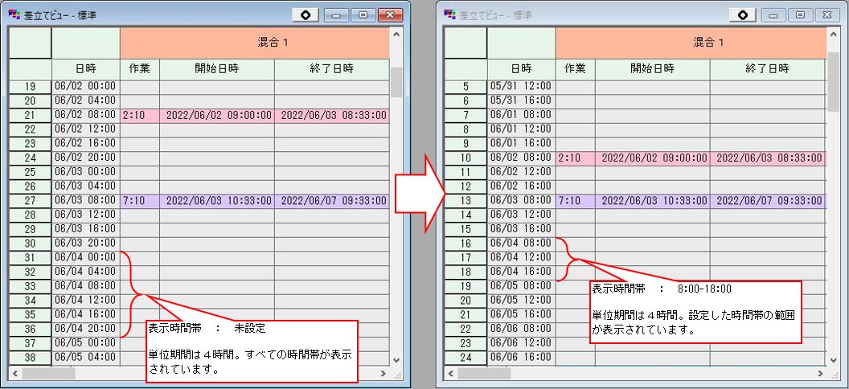Select the 06/01 16:00 date cell
Viewport: 849px width, 389px height.
[x=522, y=143]
